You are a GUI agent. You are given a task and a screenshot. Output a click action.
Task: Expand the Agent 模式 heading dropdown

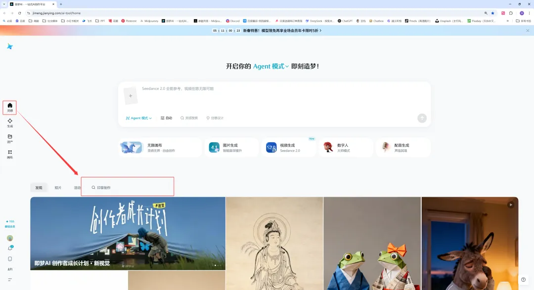point(271,66)
